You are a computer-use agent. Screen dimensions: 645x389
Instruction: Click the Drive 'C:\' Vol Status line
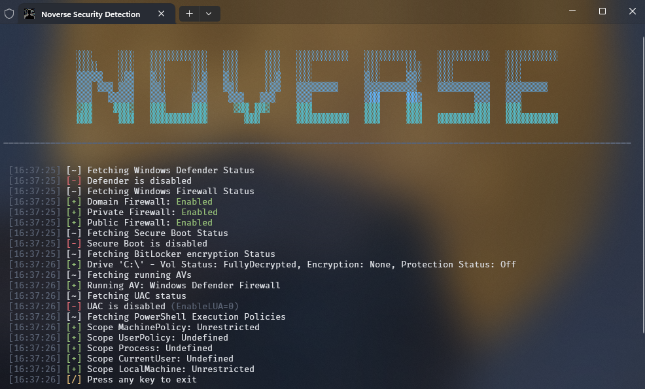click(x=262, y=265)
